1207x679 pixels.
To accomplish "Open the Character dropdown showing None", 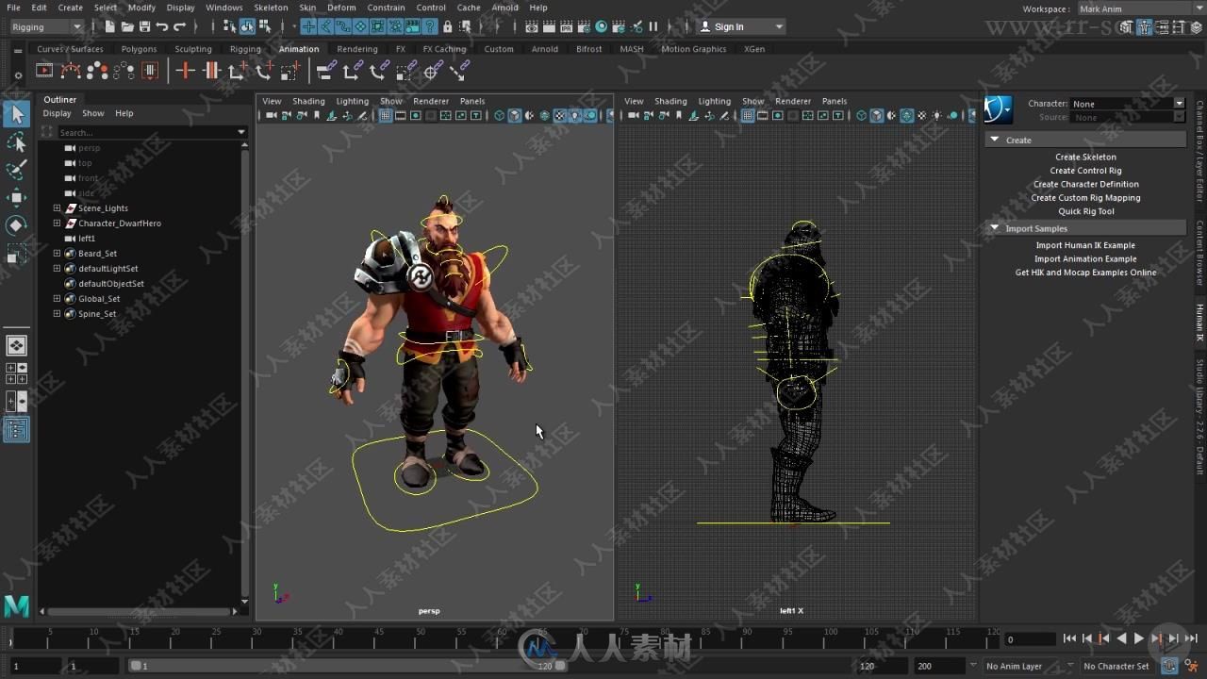I will pyautogui.click(x=1128, y=104).
